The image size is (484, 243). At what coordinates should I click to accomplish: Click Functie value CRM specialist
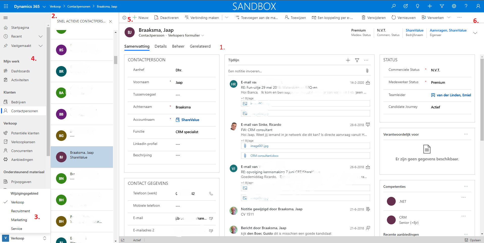187,132
